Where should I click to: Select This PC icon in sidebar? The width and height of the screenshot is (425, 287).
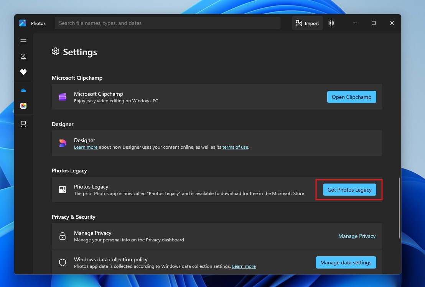23,124
